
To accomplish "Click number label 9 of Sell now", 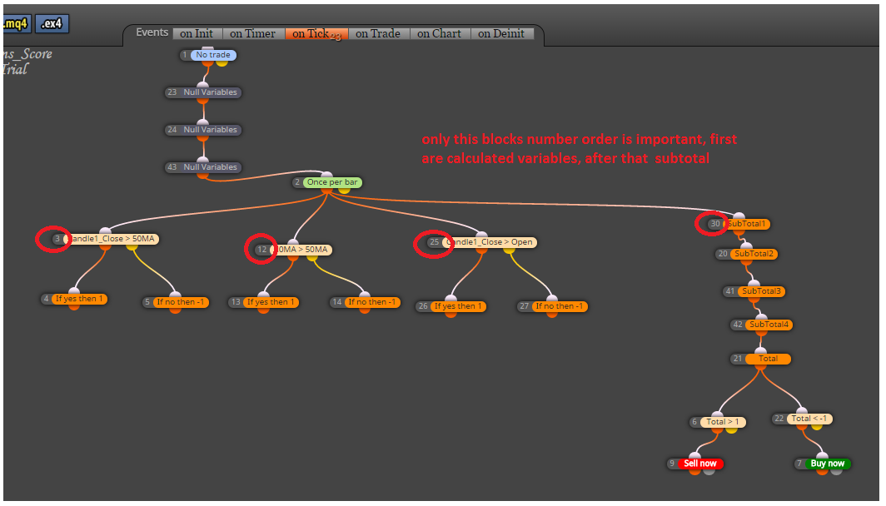I will [672, 464].
